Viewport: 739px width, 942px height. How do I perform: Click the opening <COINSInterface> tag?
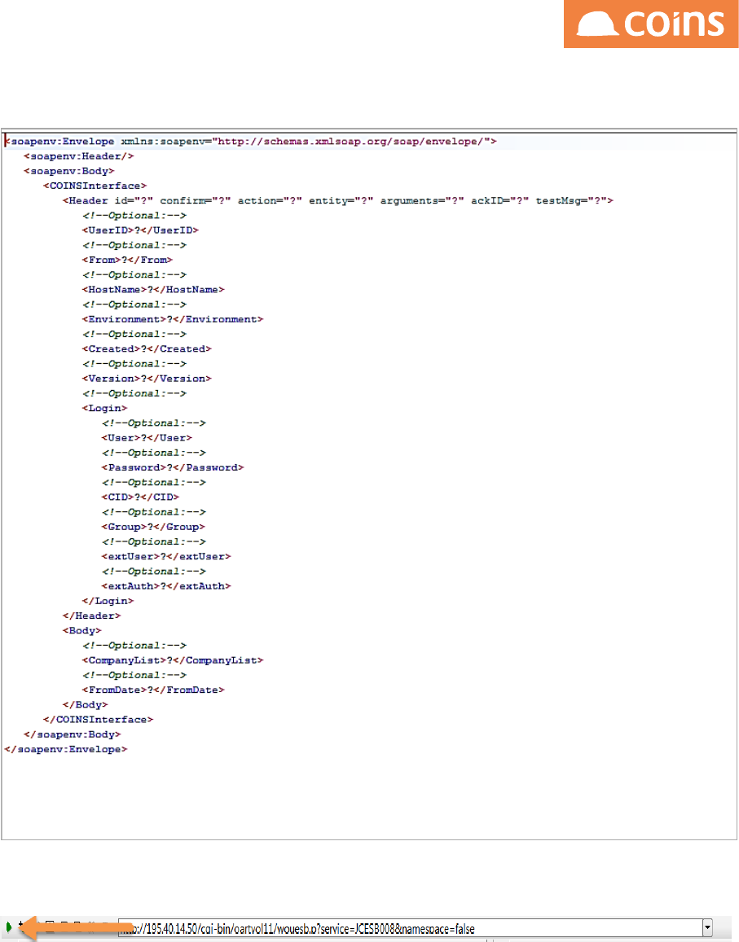95,186
